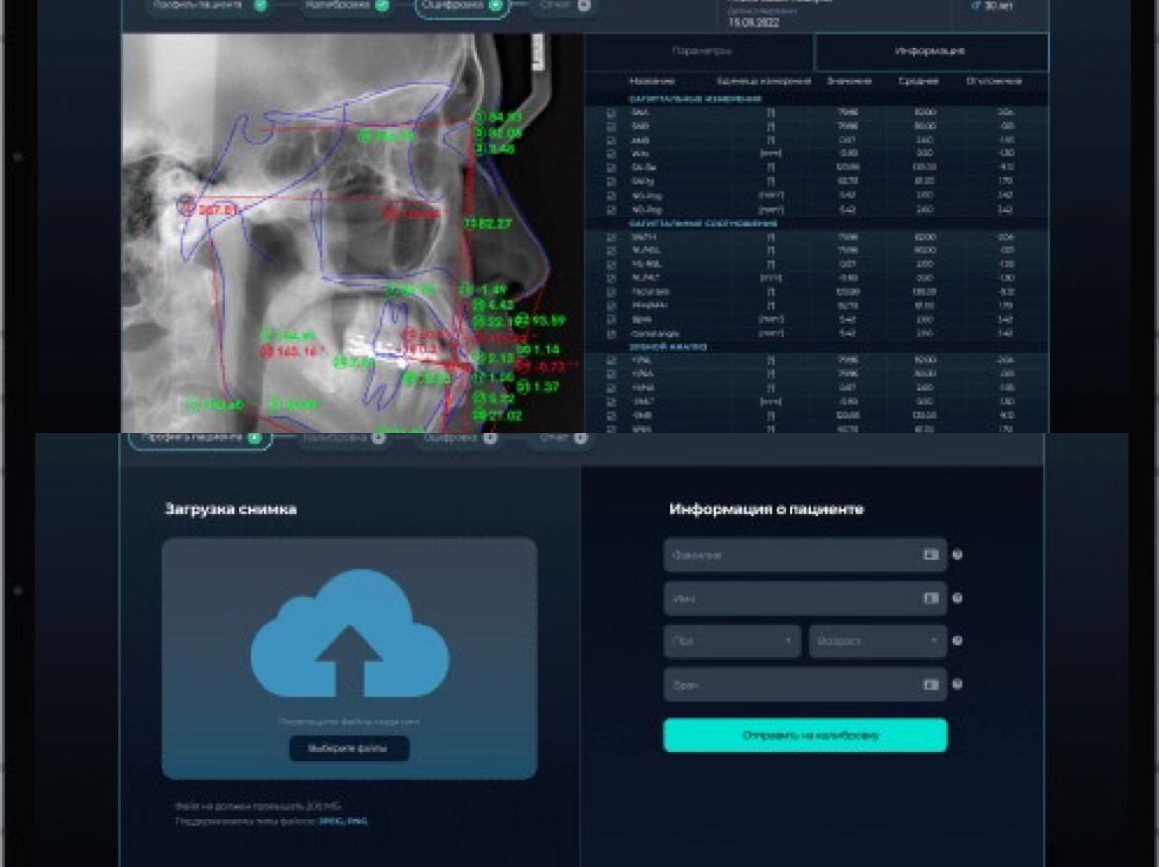Click the help icon beside Врач field
Image resolution: width=1159 pixels, height=867 pixels.
(x=957, y=684)
